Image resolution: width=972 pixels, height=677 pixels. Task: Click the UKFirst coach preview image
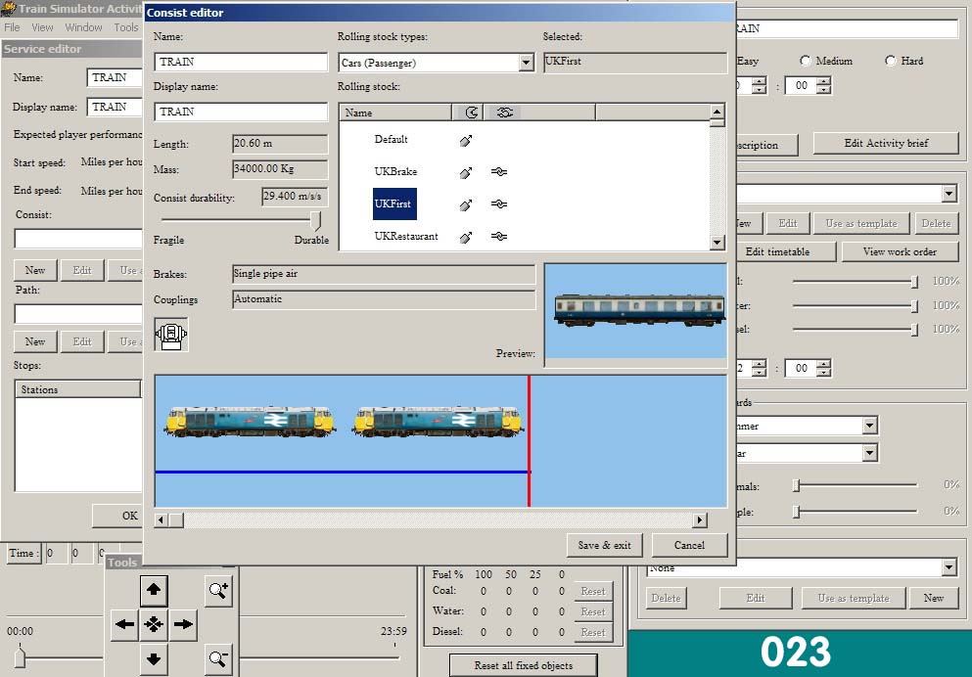639,310
